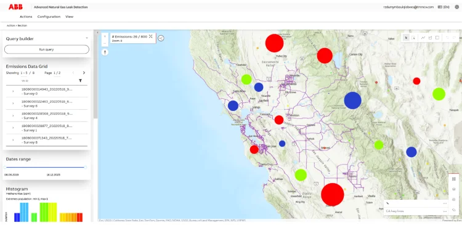Click the Powered by Esri attribution link
Image resolution: width=462 pixels, height=225 pixels.
(x=452, y=220)
